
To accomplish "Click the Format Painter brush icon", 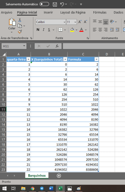I will [x=20, y=32].
